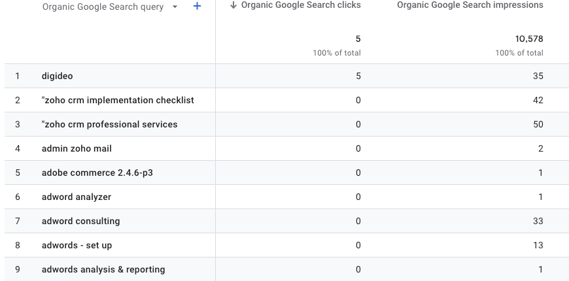
Task: Click '100% of total' under clicks total
Action: click(x=337, y=53)
